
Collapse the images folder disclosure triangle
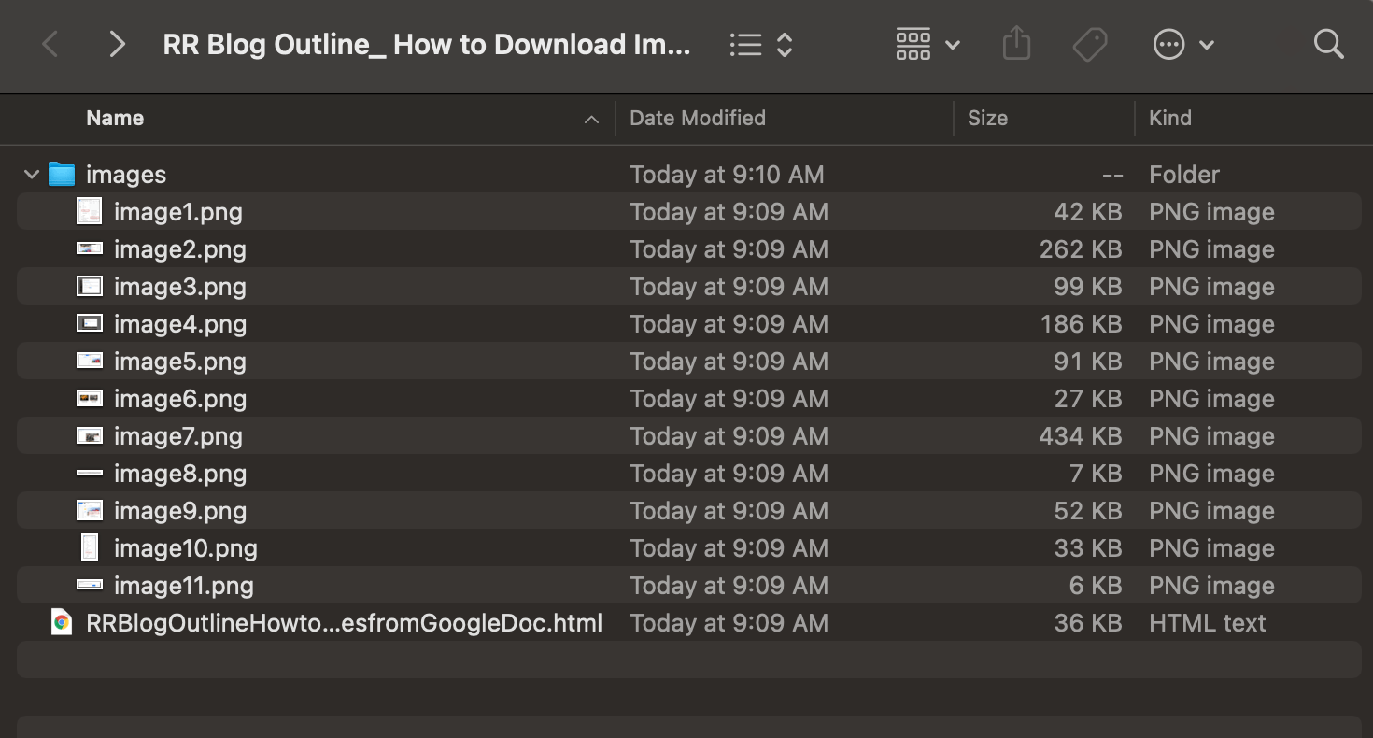tap(31, 174)
